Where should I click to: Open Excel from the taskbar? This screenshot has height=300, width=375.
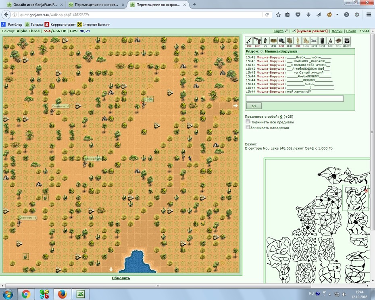coord(80,294)
